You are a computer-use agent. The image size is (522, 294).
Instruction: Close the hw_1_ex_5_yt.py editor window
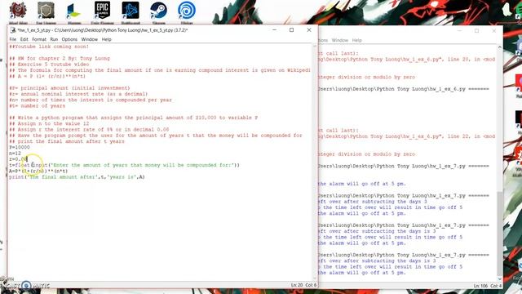309,30
